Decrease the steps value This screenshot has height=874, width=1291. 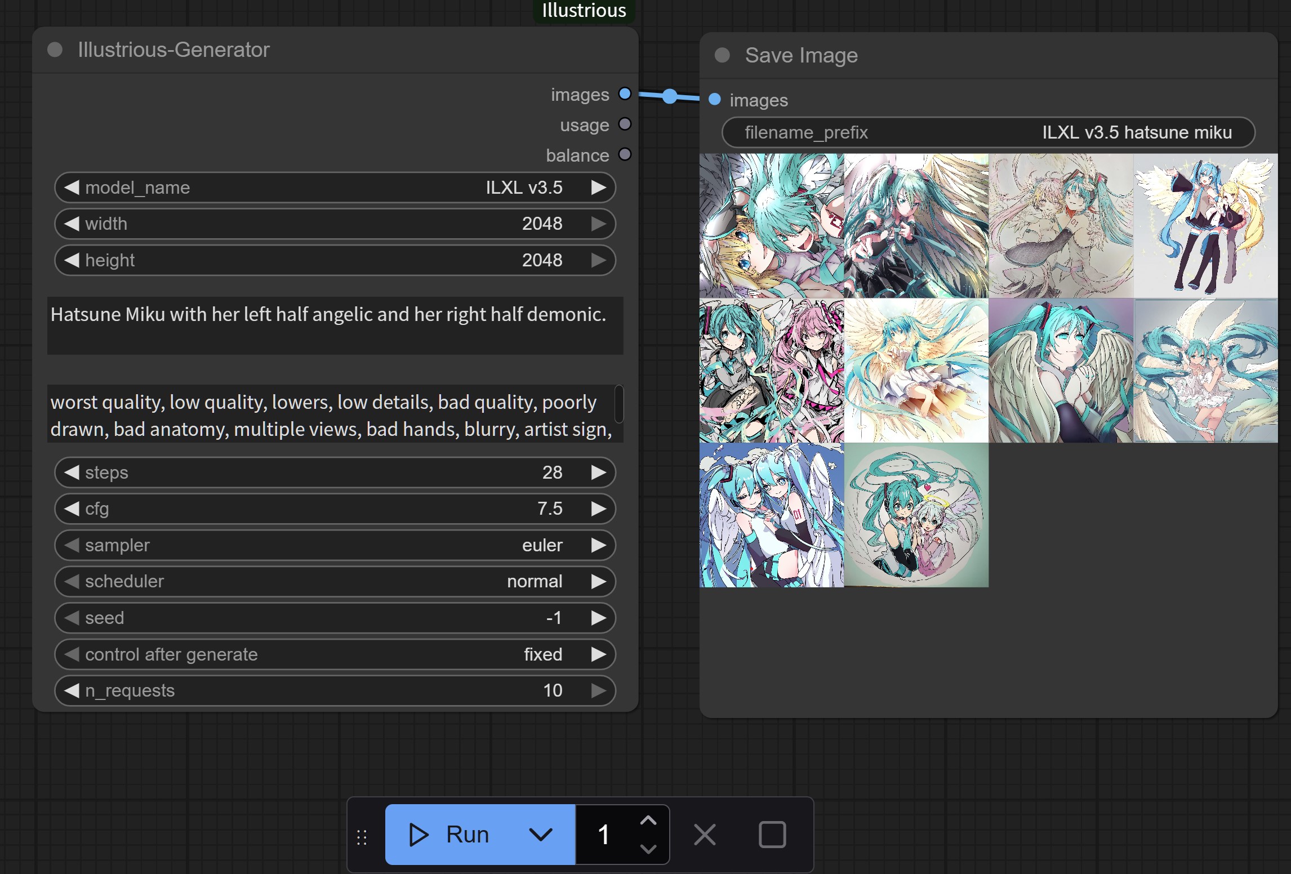coord(72,472)
